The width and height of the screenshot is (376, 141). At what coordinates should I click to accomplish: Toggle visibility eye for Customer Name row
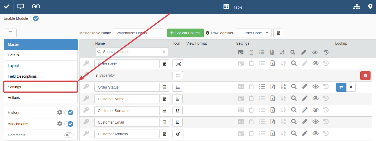(x=315, y=99)
